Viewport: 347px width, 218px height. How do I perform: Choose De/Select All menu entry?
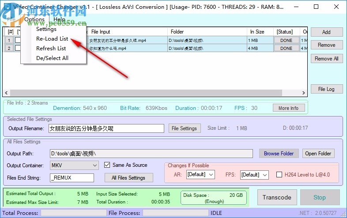53,58
